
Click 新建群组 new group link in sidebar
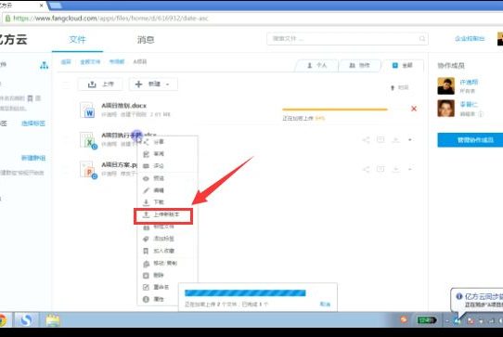(x=33, y=158)
